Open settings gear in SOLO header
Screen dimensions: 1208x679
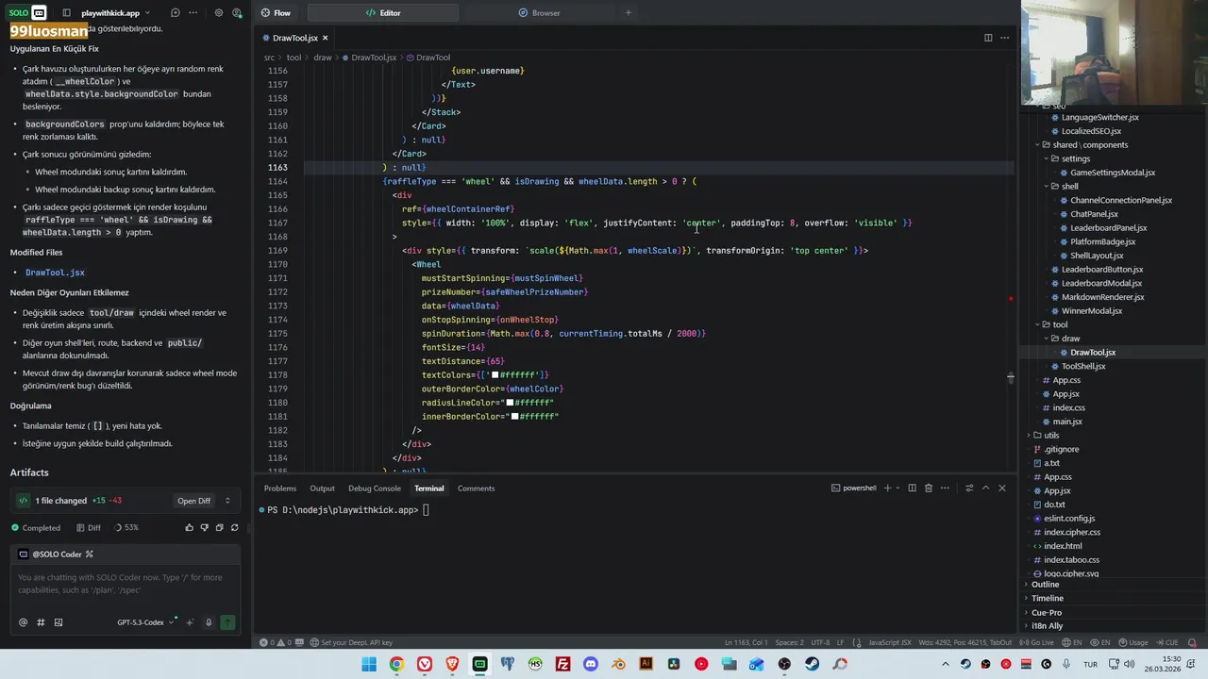tap(219, 13)
